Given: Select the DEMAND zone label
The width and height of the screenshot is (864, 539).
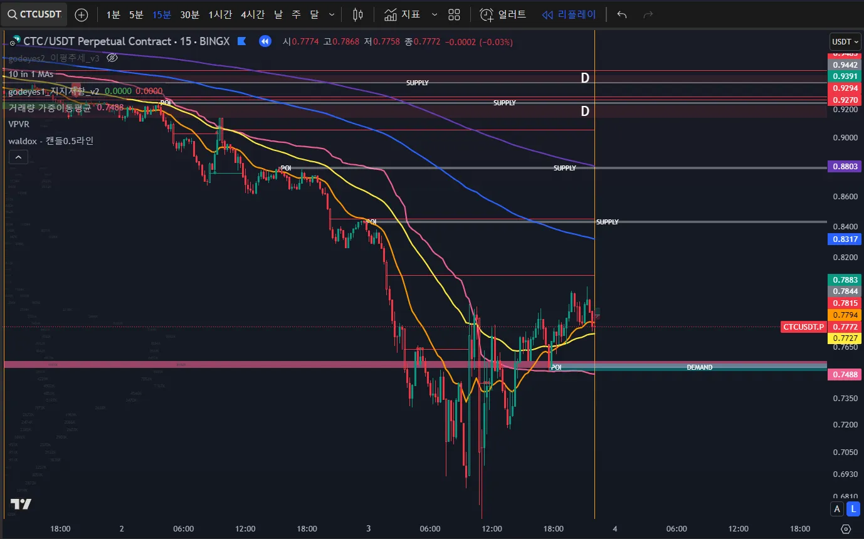Looking at the screenshot, I should [699, 367].
